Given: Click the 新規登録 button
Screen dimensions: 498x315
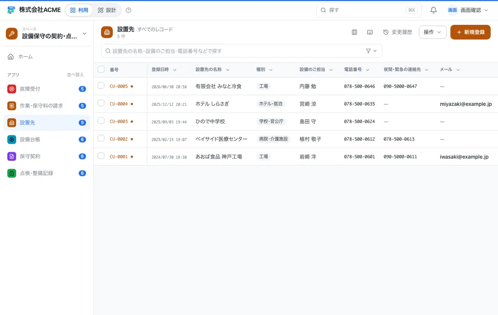Looking at the screenshot, I should 471,32.
